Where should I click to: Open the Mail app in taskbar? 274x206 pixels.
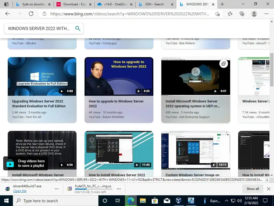[x=167, y=201]
